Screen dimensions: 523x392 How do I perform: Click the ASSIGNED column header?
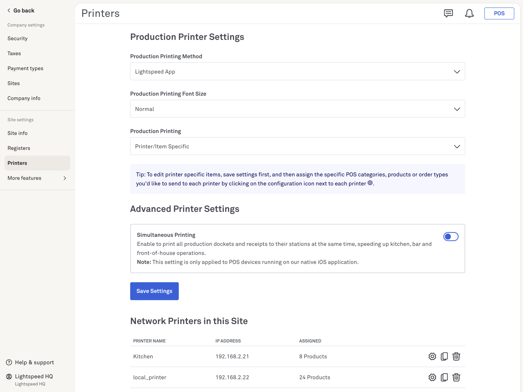[310, 341]
